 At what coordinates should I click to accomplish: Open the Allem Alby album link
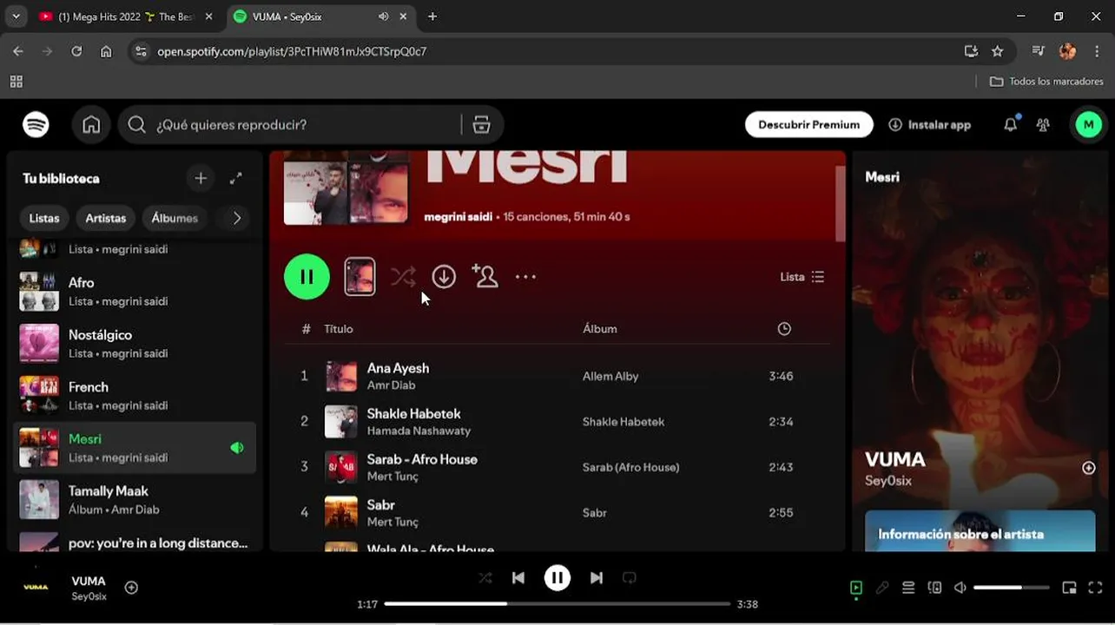point(610,376)
